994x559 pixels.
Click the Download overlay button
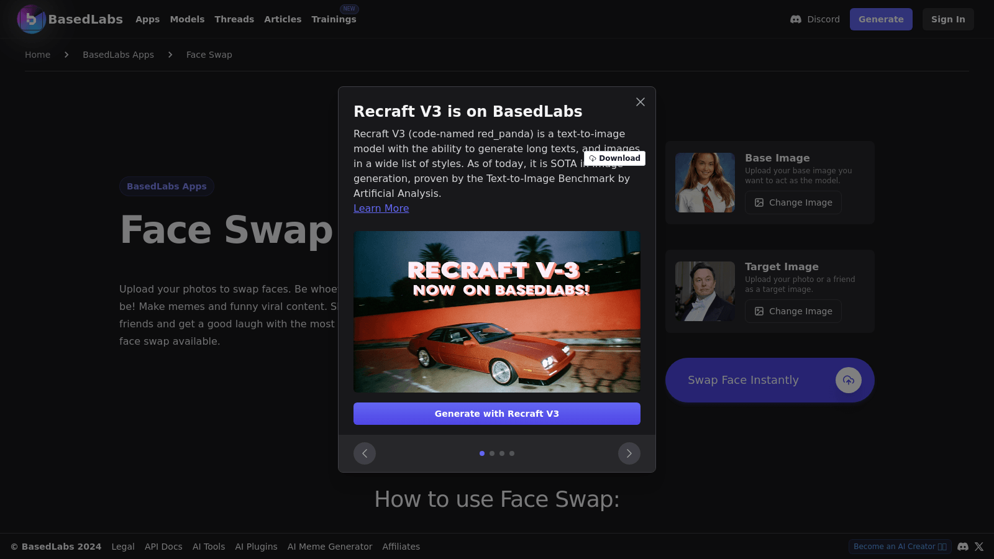[614, 158]
